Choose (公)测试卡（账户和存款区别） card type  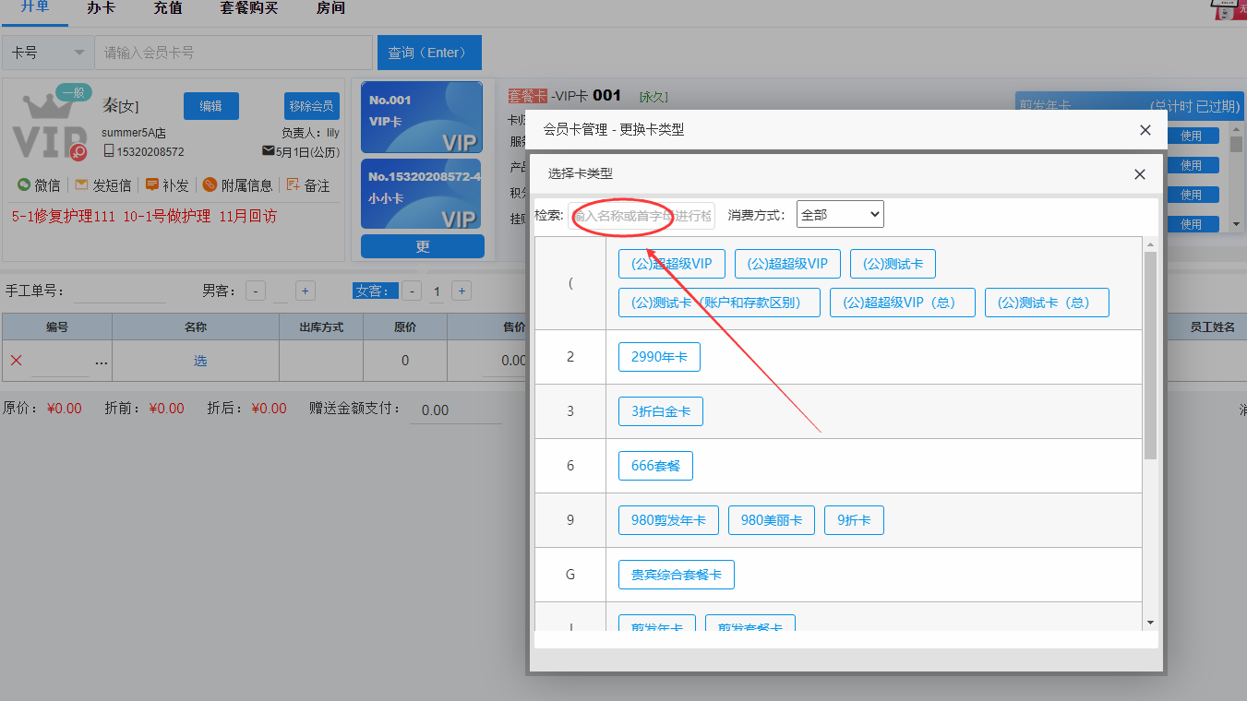tap(719, 303)
